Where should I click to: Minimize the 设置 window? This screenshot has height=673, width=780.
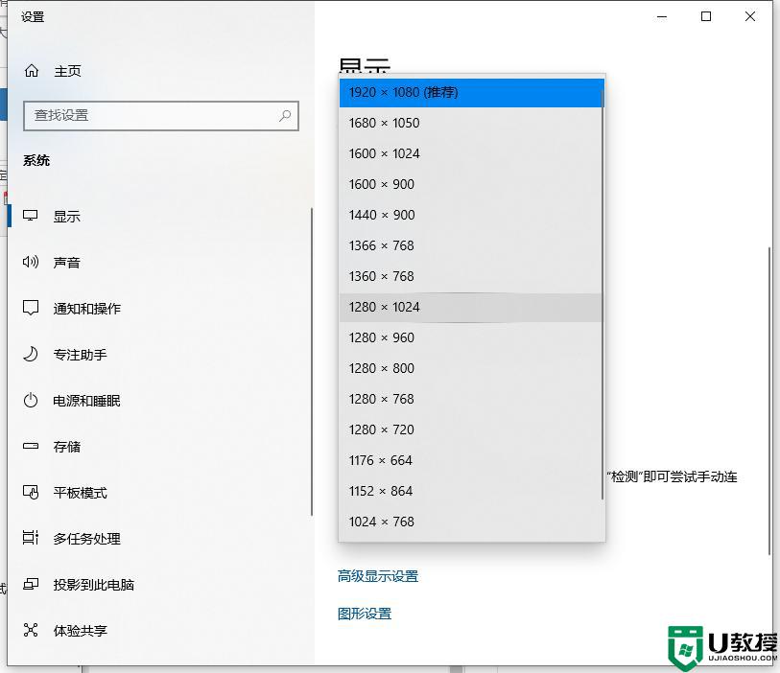(662, 16)
